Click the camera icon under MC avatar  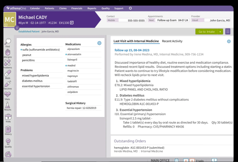click(6, 25)
